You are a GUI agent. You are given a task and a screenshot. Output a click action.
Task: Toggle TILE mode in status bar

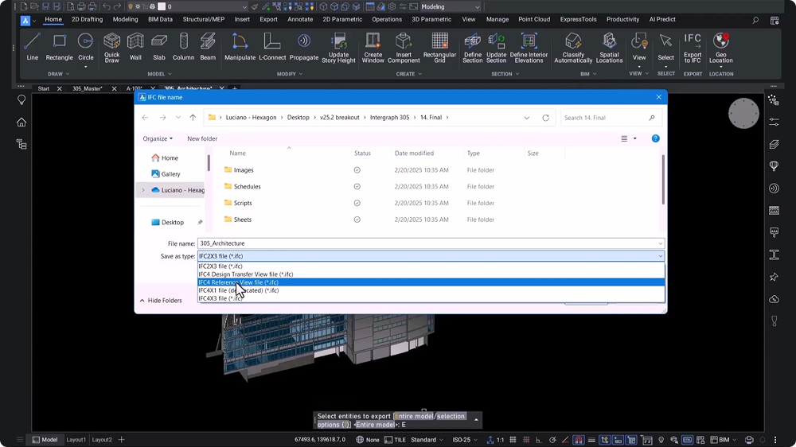pos(395,440)
